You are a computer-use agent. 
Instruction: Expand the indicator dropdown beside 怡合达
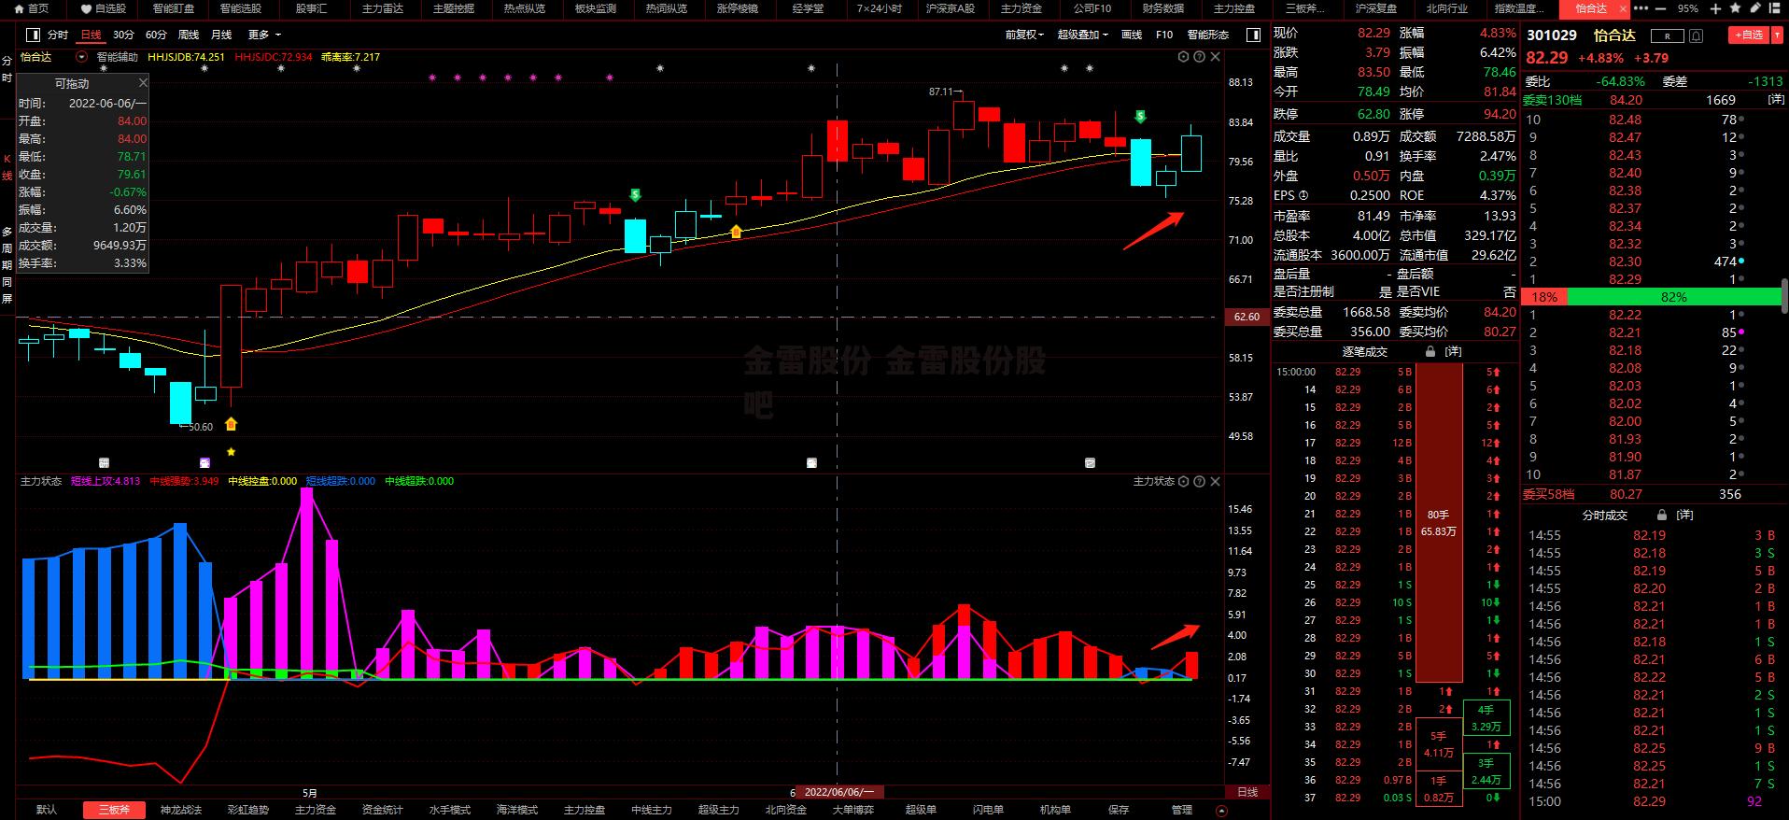tap(81, 57)
